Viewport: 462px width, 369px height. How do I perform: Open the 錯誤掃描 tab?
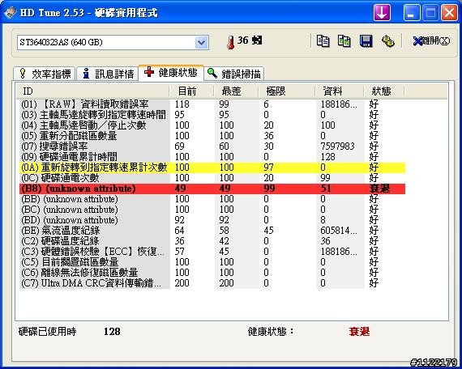pyautogui.click(x=234, y=74)
